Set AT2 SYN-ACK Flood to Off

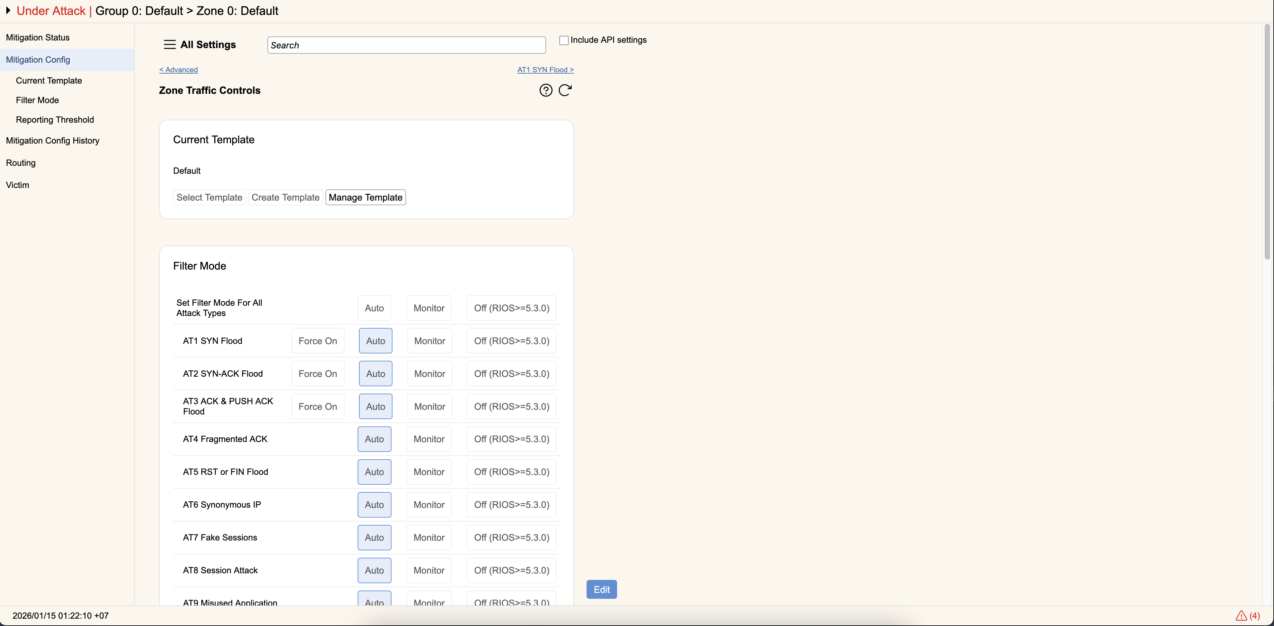pyautogui.click(x=511, y=374)
